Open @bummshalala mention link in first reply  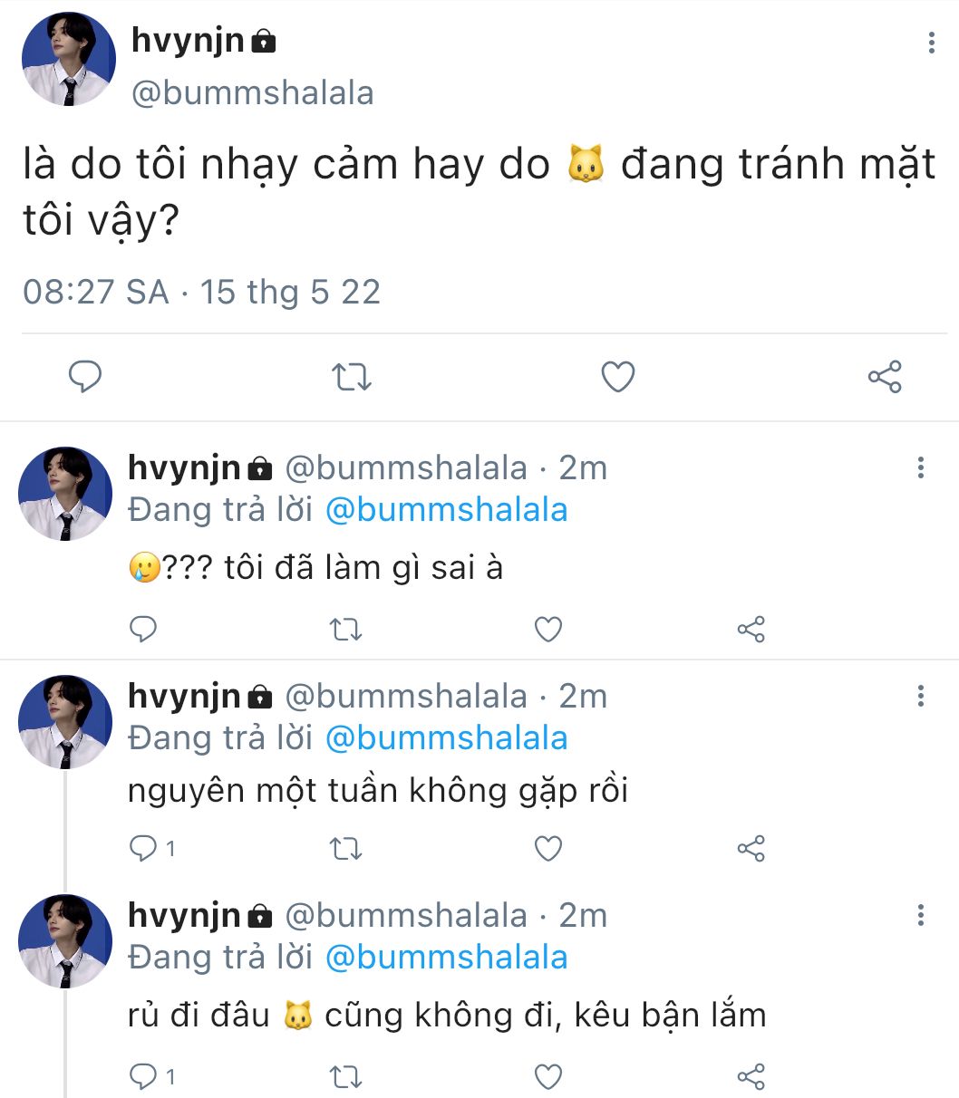(446, 510)
